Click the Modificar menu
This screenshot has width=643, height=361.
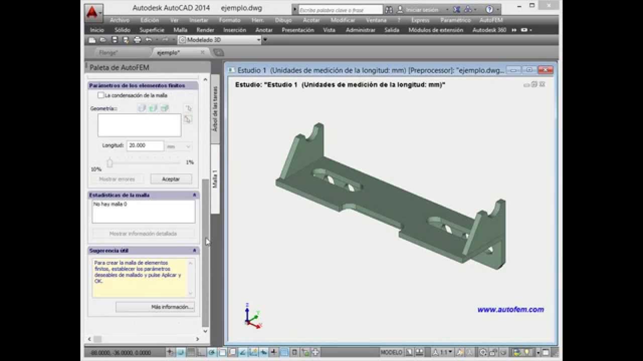pyautogui.click(x=343, y=20)
